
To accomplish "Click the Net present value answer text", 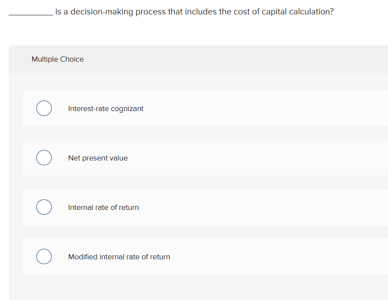I will tap(98, 158).
